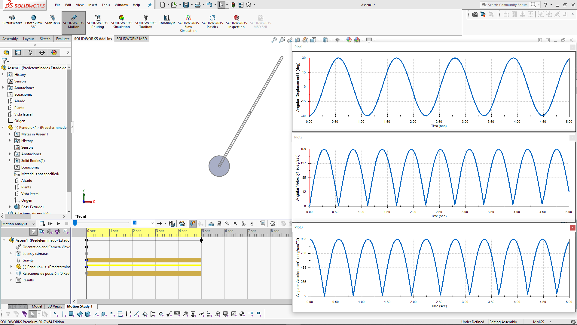Viewport: 577px width, 325px height.
Task: Click the Calculate motion study icon
Action: pos(42,224)
